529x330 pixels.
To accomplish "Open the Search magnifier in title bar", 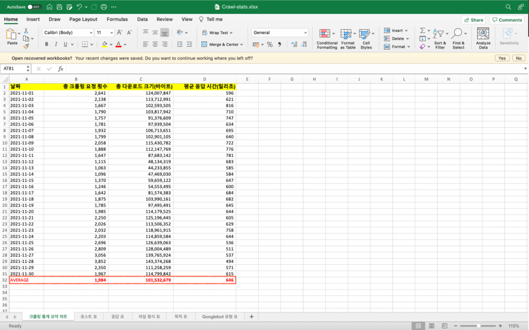I will (x=508, y=7).
